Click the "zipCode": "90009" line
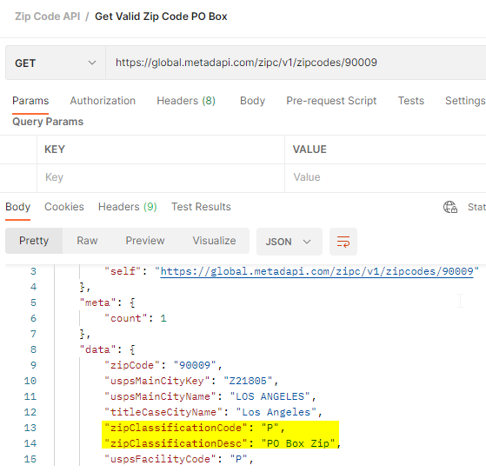Image resolution: width=486 pixels, height=472 pixels. [163, 365]
